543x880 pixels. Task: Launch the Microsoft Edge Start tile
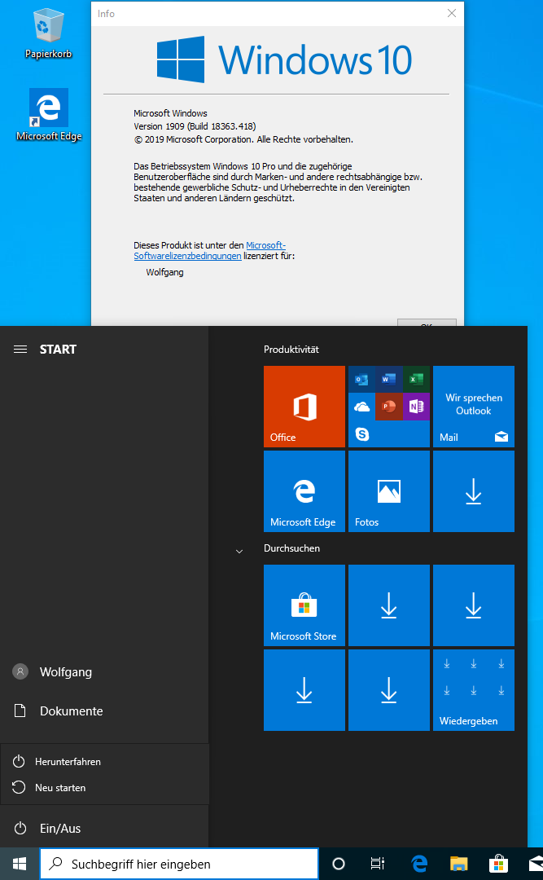pyautogui.click(x=304, y=491)
